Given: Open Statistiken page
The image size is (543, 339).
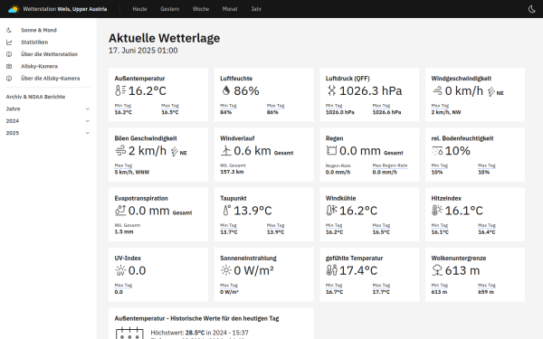Looking at the screenshot, I should 34,42.
